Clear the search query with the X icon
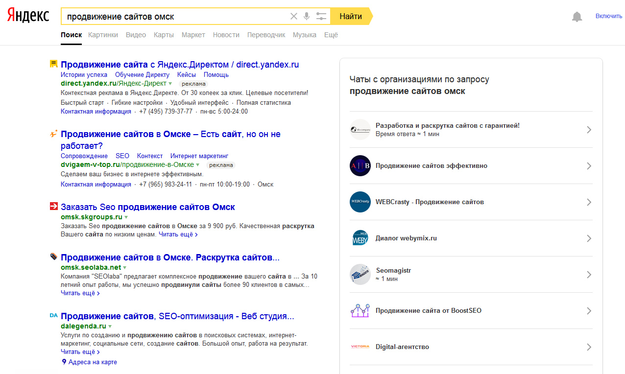The width and height of the screenshot is (625, 374). (x=294, y=16)
